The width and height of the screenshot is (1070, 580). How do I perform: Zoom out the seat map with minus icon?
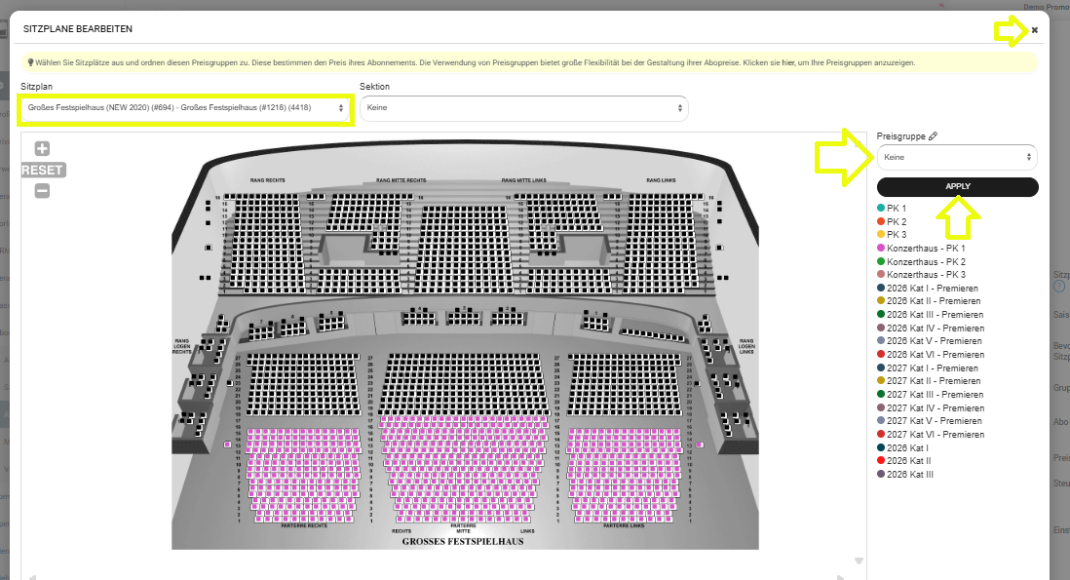coord(42,191)
